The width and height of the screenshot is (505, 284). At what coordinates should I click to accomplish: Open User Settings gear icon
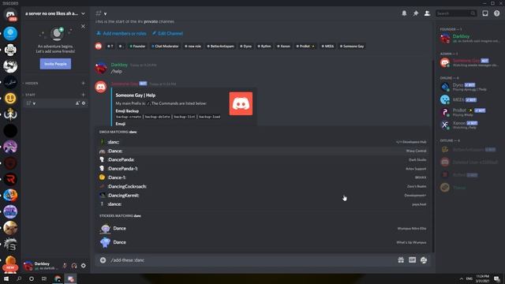click(84, 266)
